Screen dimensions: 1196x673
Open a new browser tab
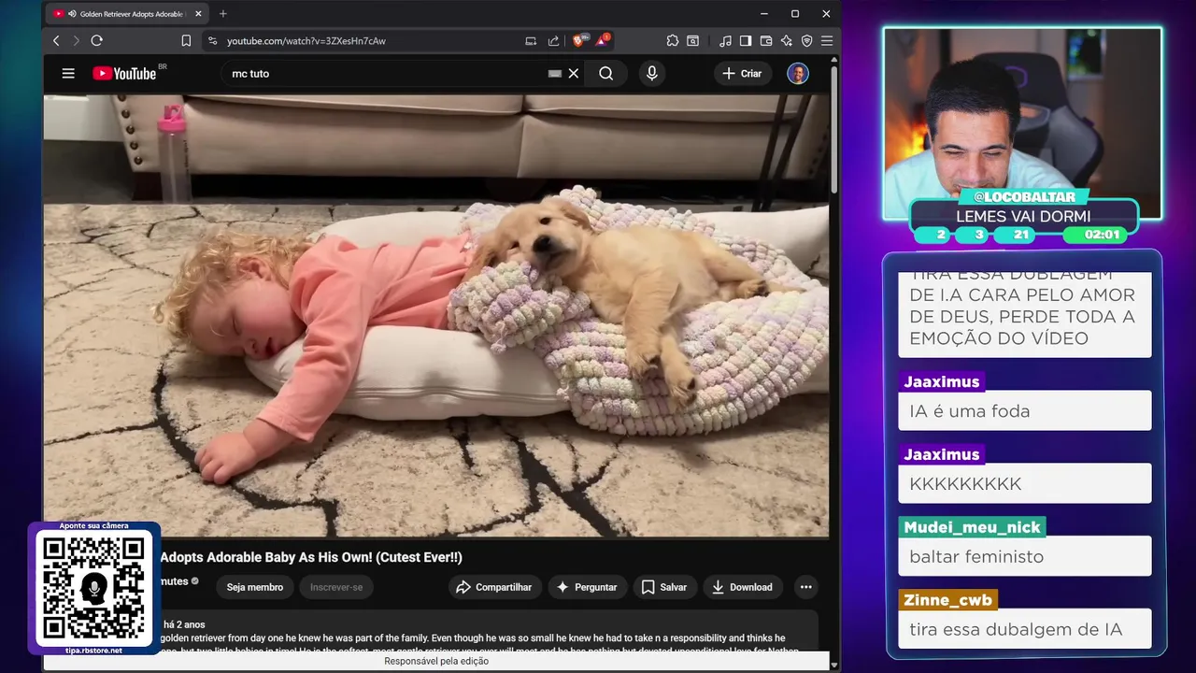pos(222,14)
